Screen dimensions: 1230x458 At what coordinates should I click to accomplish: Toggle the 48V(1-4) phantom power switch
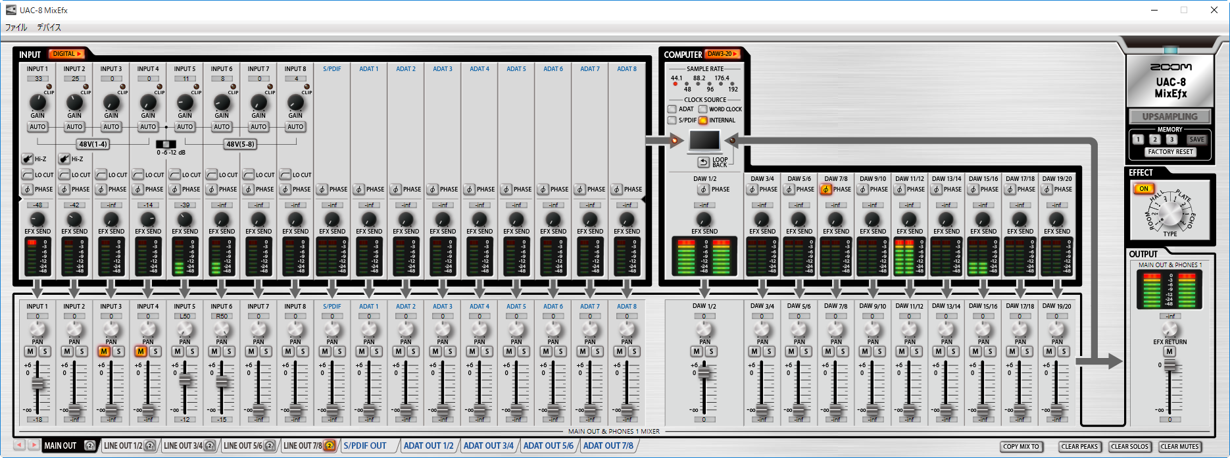(93, 144)
